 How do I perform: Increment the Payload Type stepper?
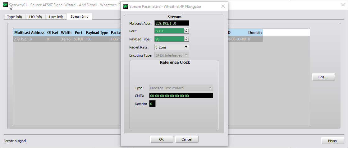pos(186,38)
